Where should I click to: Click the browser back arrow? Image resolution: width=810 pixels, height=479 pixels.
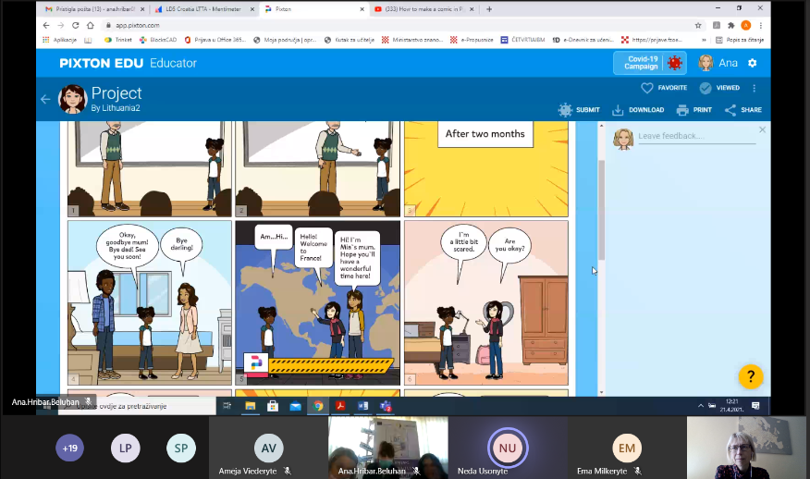coord(46,25)
